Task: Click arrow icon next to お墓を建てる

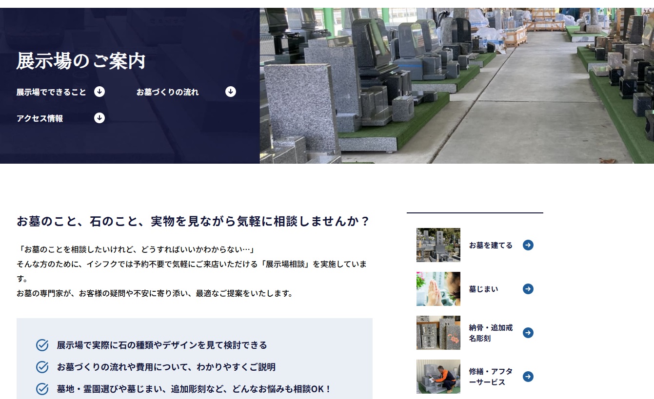Action: pos(528,245)
